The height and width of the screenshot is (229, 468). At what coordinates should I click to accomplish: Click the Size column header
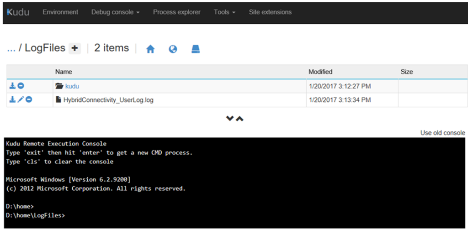coord(407,72)
